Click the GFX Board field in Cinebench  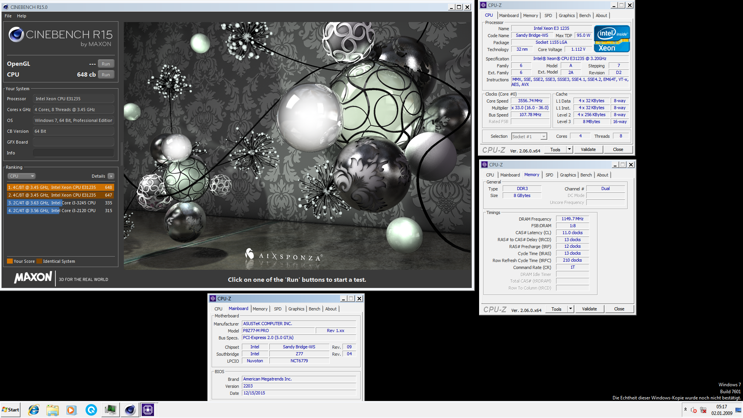pos(74,142)
